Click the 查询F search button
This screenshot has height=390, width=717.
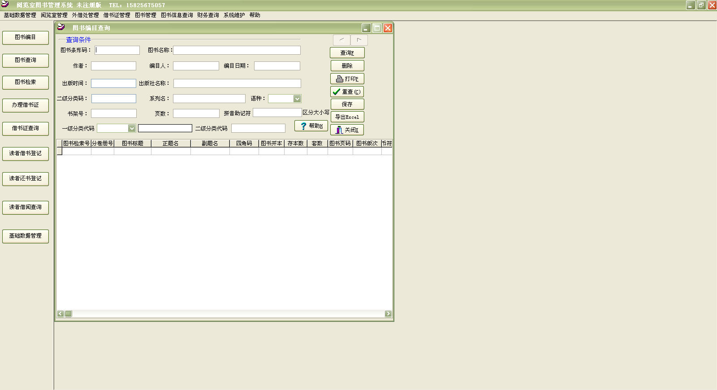pyautogui.click(x=347, y=53)
